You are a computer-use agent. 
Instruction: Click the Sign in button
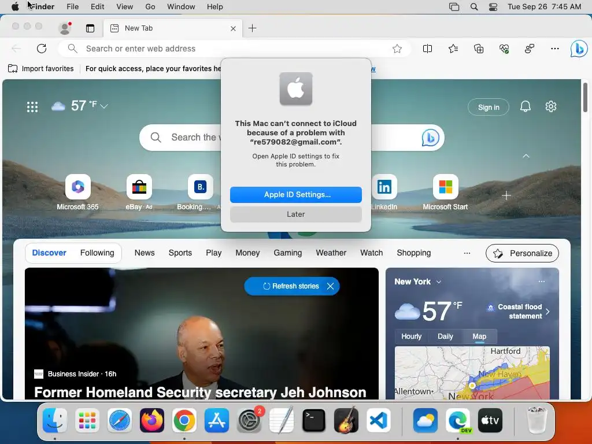pyautogui.click(x=489, y=107)
